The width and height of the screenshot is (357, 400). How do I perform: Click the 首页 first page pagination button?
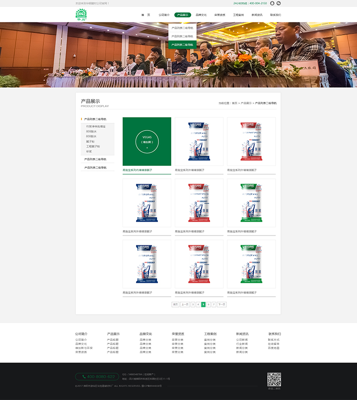click(175, 304)
